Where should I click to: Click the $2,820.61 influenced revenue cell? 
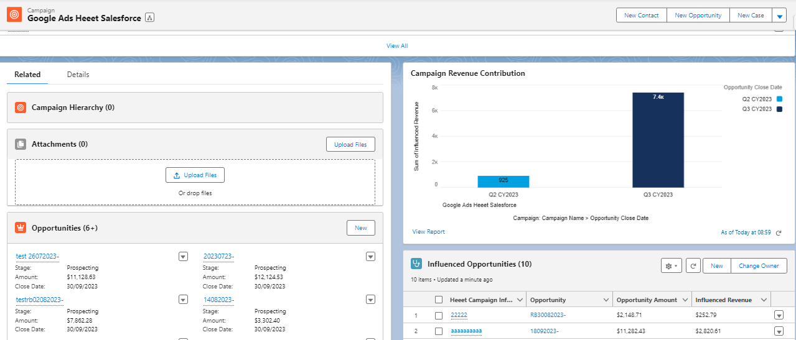pyautogui.click(x=708, y=331)
